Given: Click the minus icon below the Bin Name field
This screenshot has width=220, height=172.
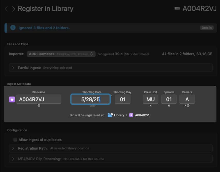Looking at the screenshot, I should 39,106.
